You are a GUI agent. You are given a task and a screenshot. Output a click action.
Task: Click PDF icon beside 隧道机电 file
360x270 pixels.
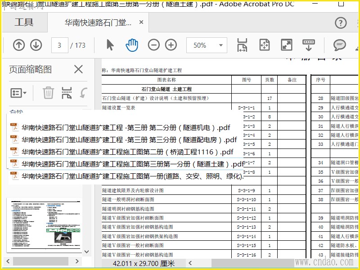click(14, 127)
